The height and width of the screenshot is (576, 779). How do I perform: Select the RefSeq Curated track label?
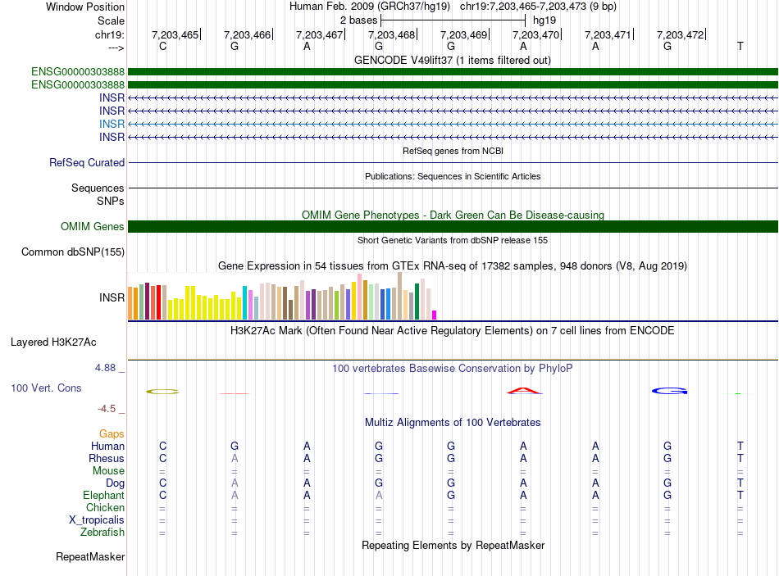pos(87,162)
